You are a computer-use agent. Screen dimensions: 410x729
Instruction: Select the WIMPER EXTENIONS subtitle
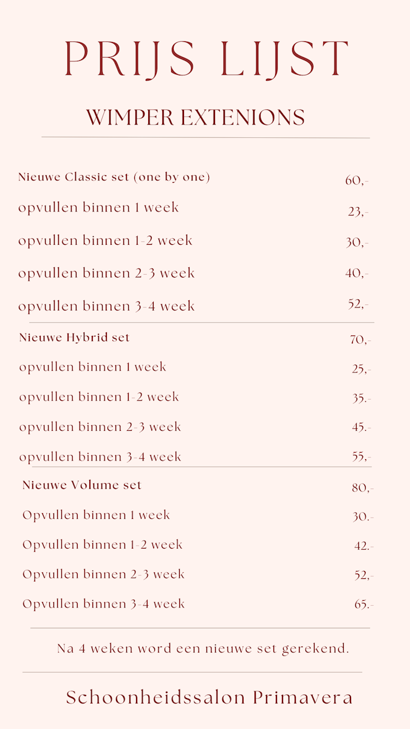click(196, 117)
